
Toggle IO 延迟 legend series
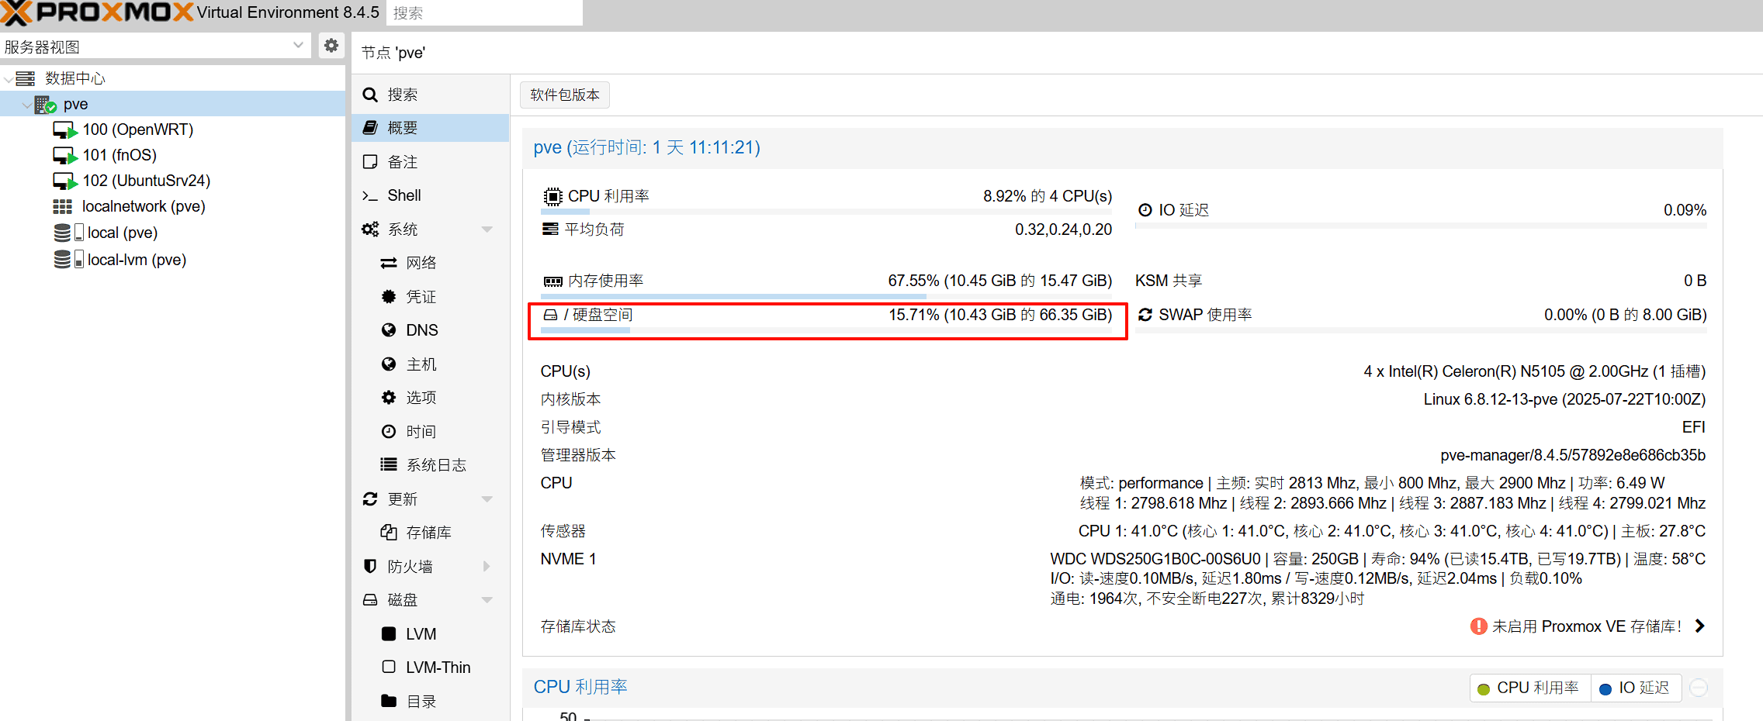point(1635,688)
